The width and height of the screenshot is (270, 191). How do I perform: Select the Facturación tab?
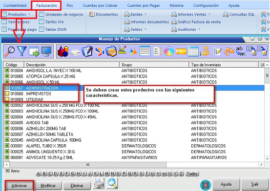point(46,5)
